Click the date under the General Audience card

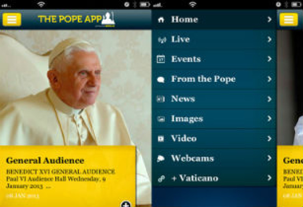22,196
